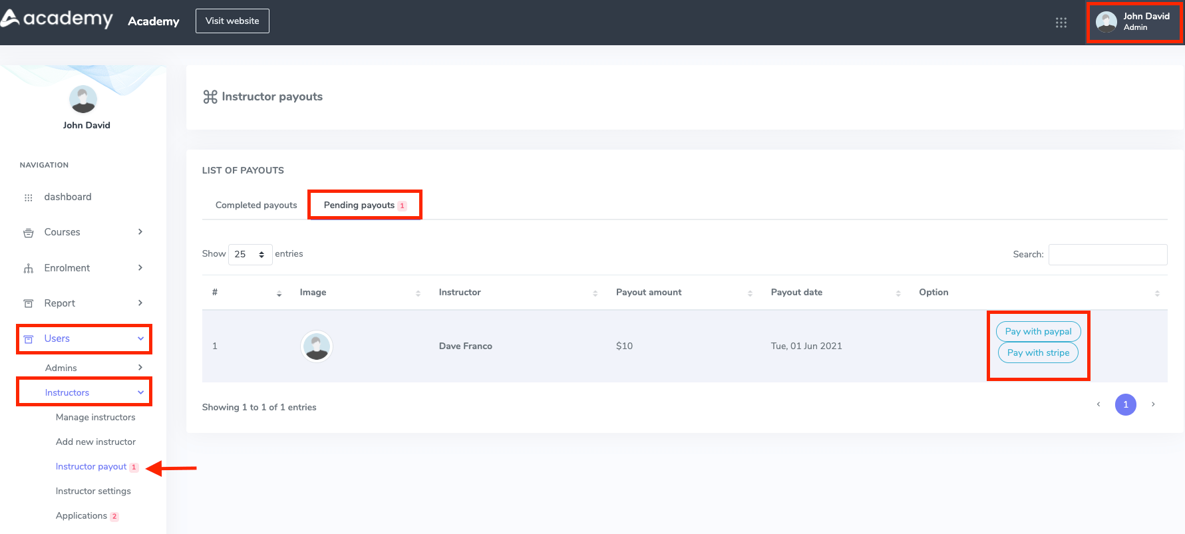Click the Courses icon in navigation
This screenshot has height=534, width=1185.
click(28, 233)
